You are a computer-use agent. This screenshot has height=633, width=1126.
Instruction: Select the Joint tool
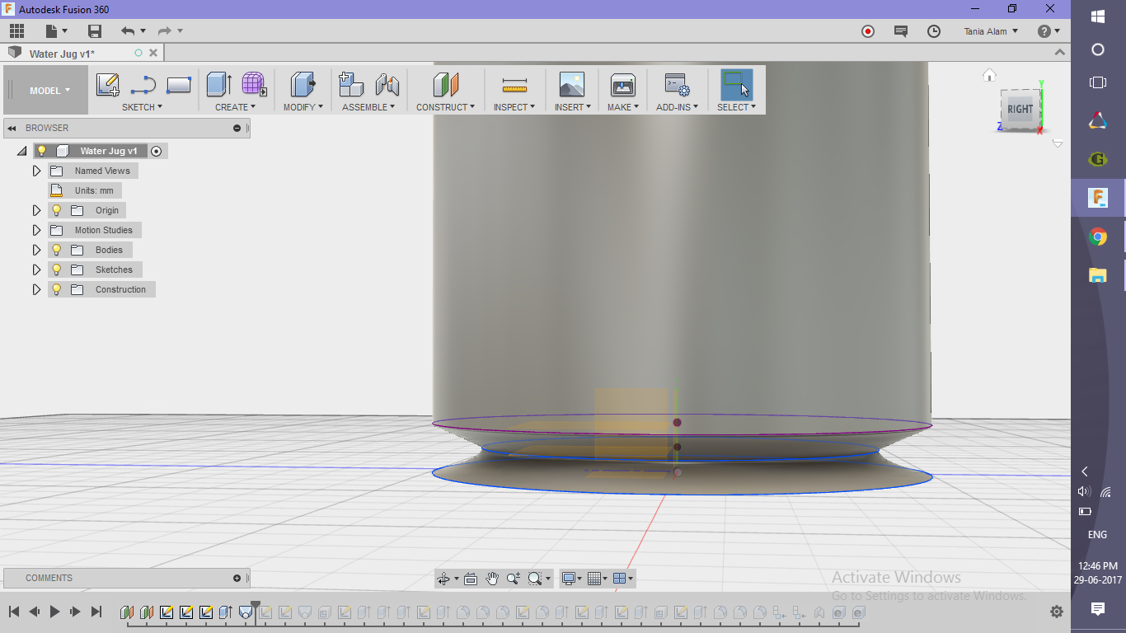387,85
